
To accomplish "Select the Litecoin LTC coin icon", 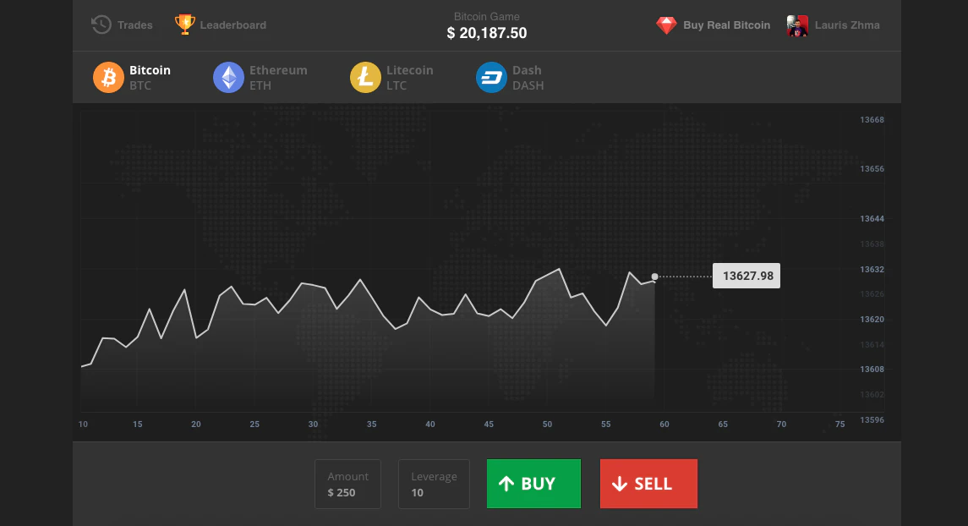I will [365, 77].
